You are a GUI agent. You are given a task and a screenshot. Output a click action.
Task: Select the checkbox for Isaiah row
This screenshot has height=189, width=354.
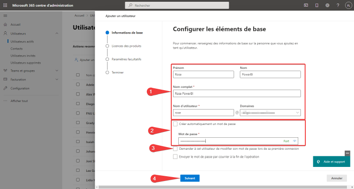pos(78,142)
